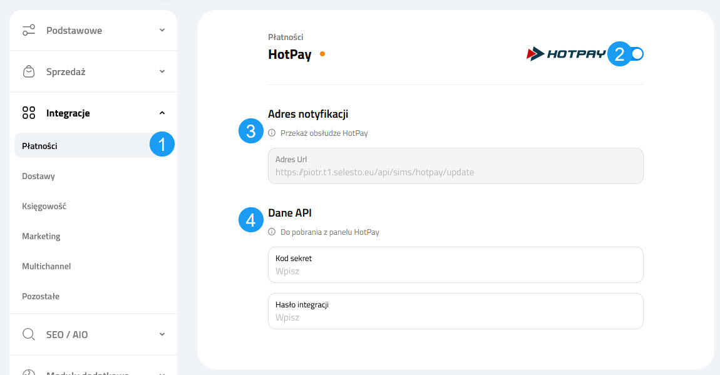Click the Podstawowe sliders icon
Viewport: 720px width, 375px height.
tap(29, 29)
